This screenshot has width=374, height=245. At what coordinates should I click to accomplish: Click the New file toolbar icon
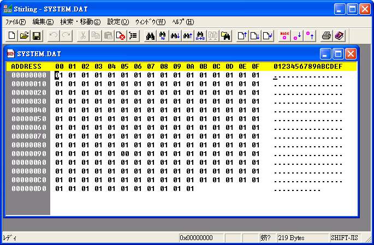click(x=12, y=35)
